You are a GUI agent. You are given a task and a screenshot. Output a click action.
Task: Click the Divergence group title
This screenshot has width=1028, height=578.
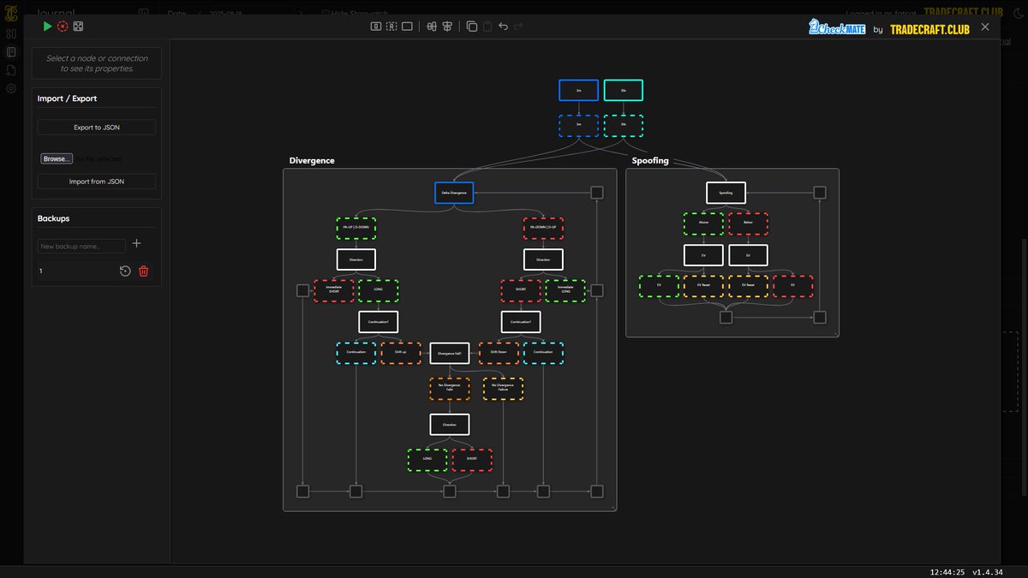click(312, 160)
